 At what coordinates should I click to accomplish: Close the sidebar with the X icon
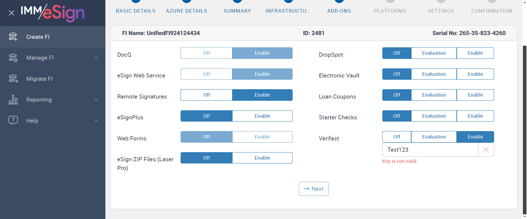pos(12,13)
